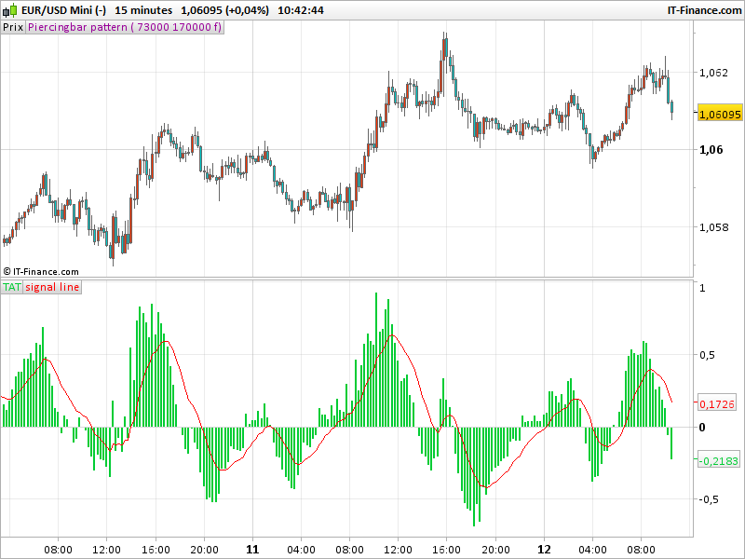
Task: Click the bold 0 indicator axis label
Action: (x=702, y=428)
